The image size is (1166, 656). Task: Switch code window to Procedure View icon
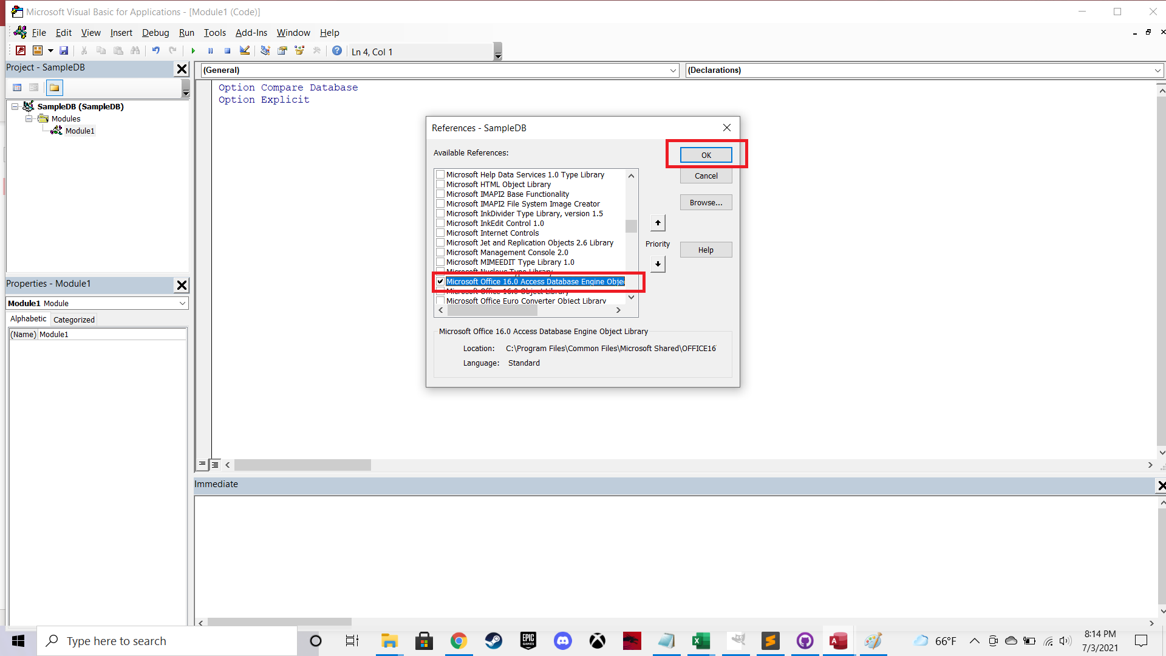point(202,464)
